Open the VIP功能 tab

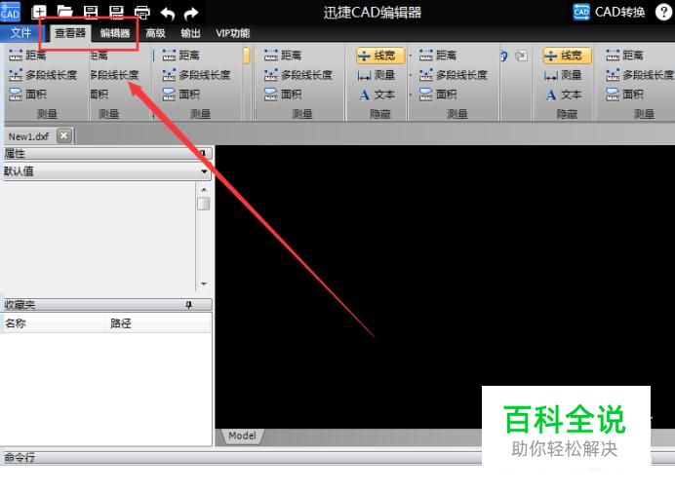[232, 33]
